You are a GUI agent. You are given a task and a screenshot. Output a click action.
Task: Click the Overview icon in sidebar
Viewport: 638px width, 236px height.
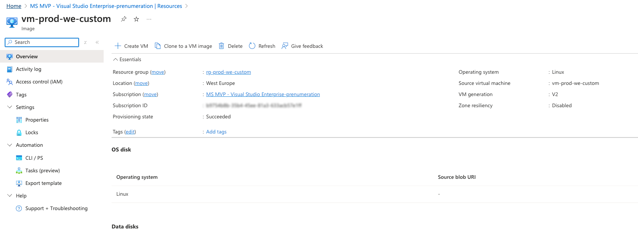click(x=10, y=56)
